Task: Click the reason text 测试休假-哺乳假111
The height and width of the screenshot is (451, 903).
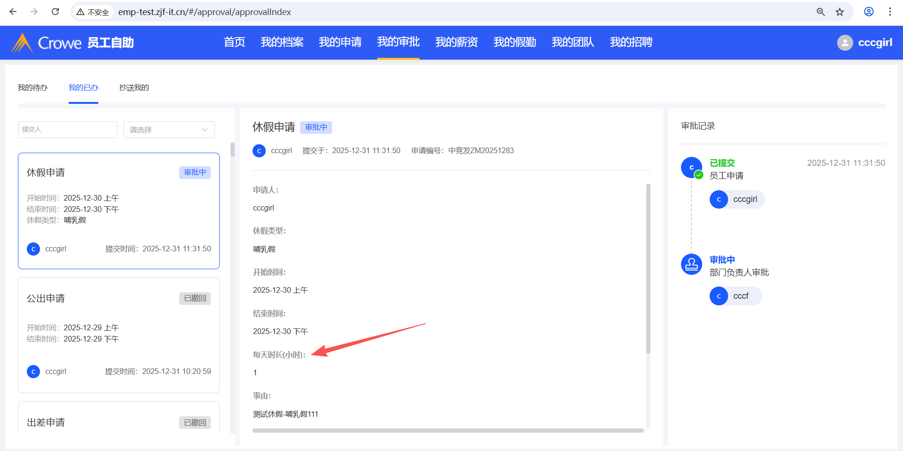Action: click(x=285, y=414)
